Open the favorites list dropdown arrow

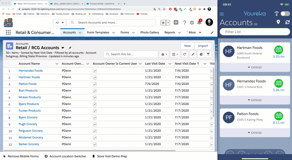[168, 23]
